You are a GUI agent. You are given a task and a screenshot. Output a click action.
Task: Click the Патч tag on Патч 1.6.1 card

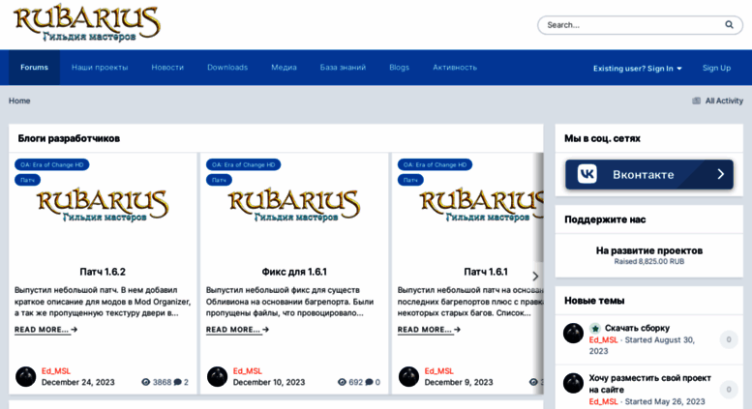click(410, 180)
